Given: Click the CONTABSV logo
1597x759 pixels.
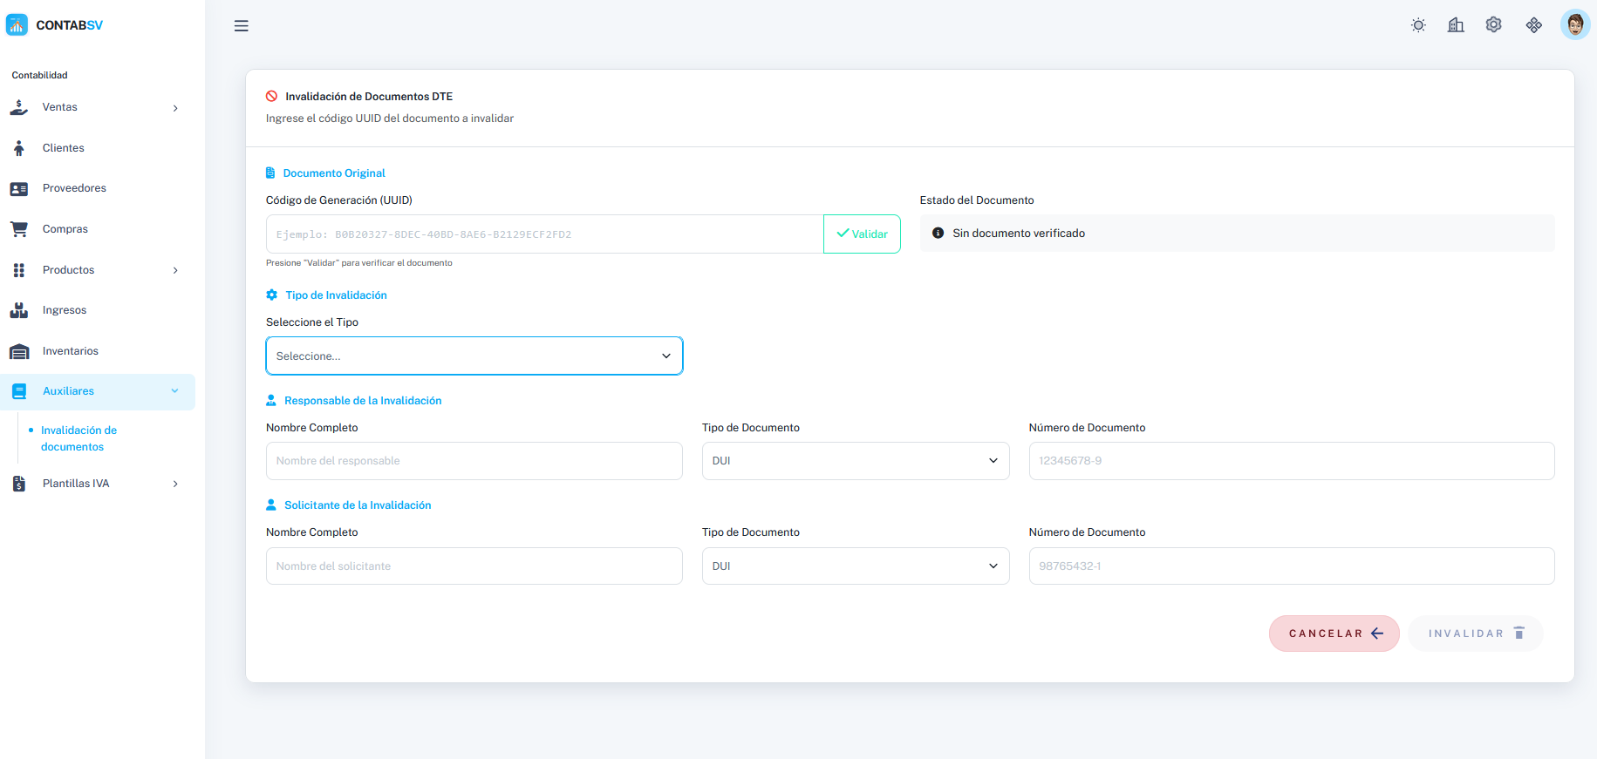Looking at the screenshot, I should click(55, 25).
